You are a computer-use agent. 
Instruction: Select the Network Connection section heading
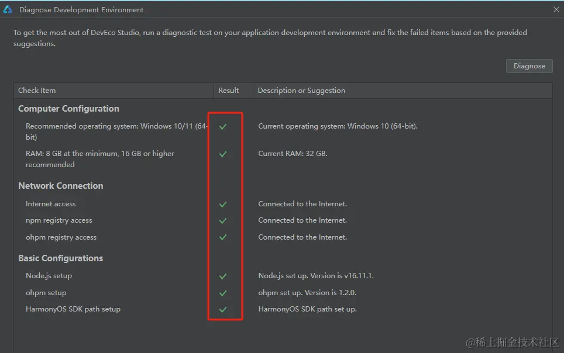tap(60, 186)
